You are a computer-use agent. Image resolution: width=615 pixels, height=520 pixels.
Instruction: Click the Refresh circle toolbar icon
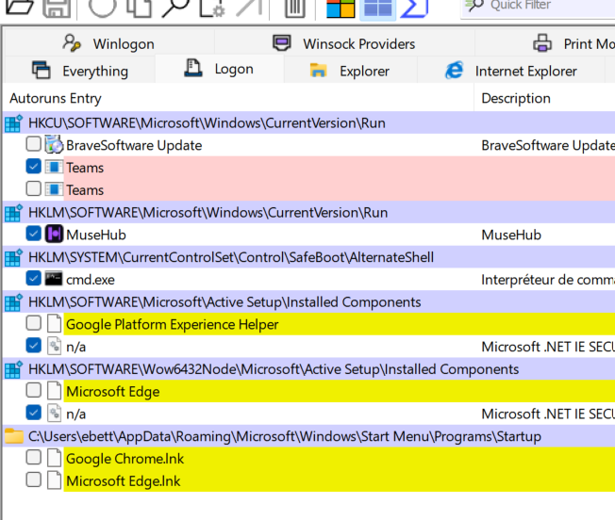tap(102, 7)
